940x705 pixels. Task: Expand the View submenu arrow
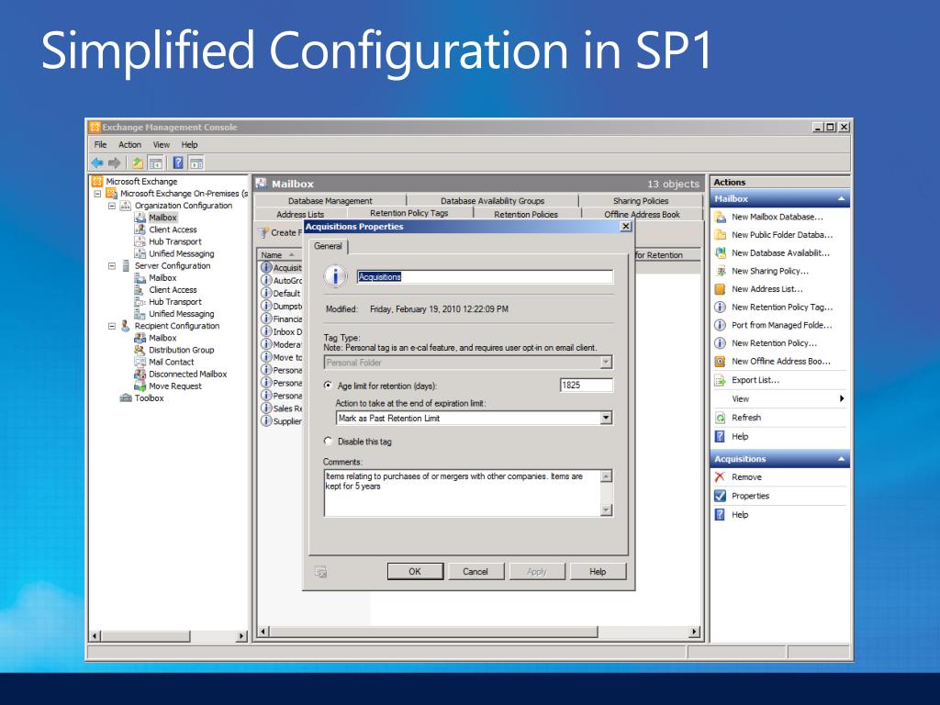click(842, 398)
